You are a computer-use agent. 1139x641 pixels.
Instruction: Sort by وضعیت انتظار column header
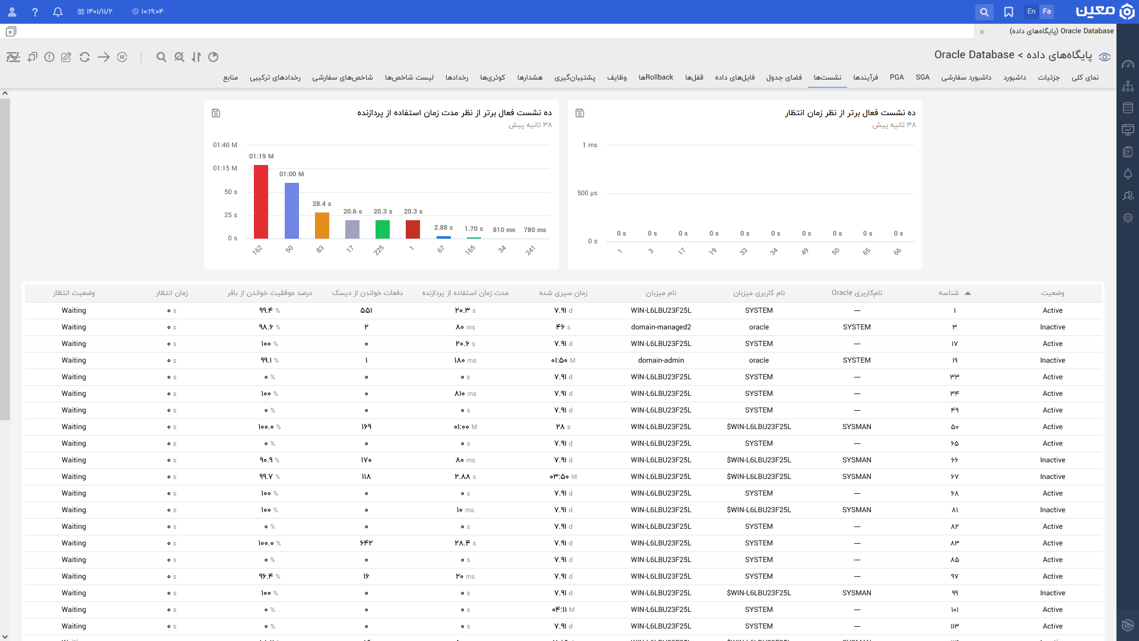pyautogui.click(x=74, y=293)
